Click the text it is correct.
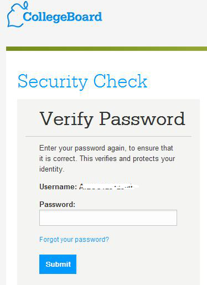This screenshot has height=285, width=207. pyautogui.click(x=58, y=159)
